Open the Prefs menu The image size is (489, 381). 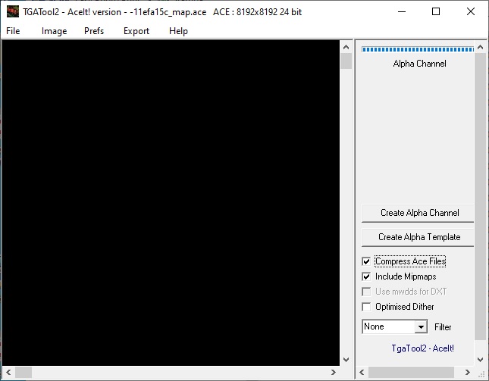tap(94, 31)
